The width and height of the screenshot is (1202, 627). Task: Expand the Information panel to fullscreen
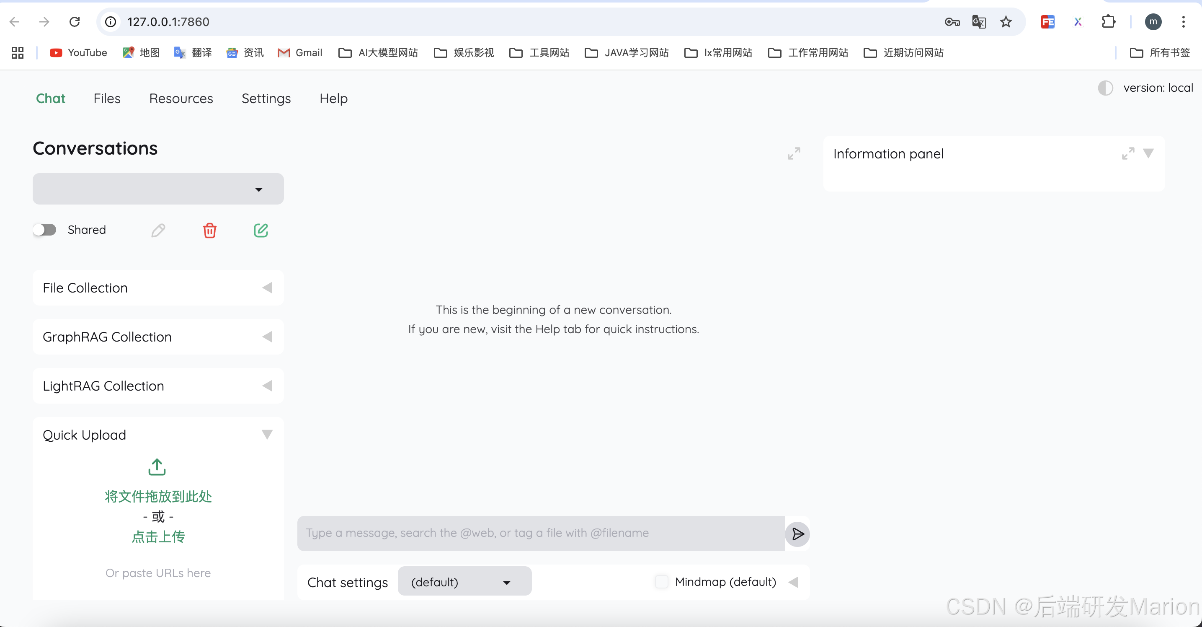point(1128,153)
